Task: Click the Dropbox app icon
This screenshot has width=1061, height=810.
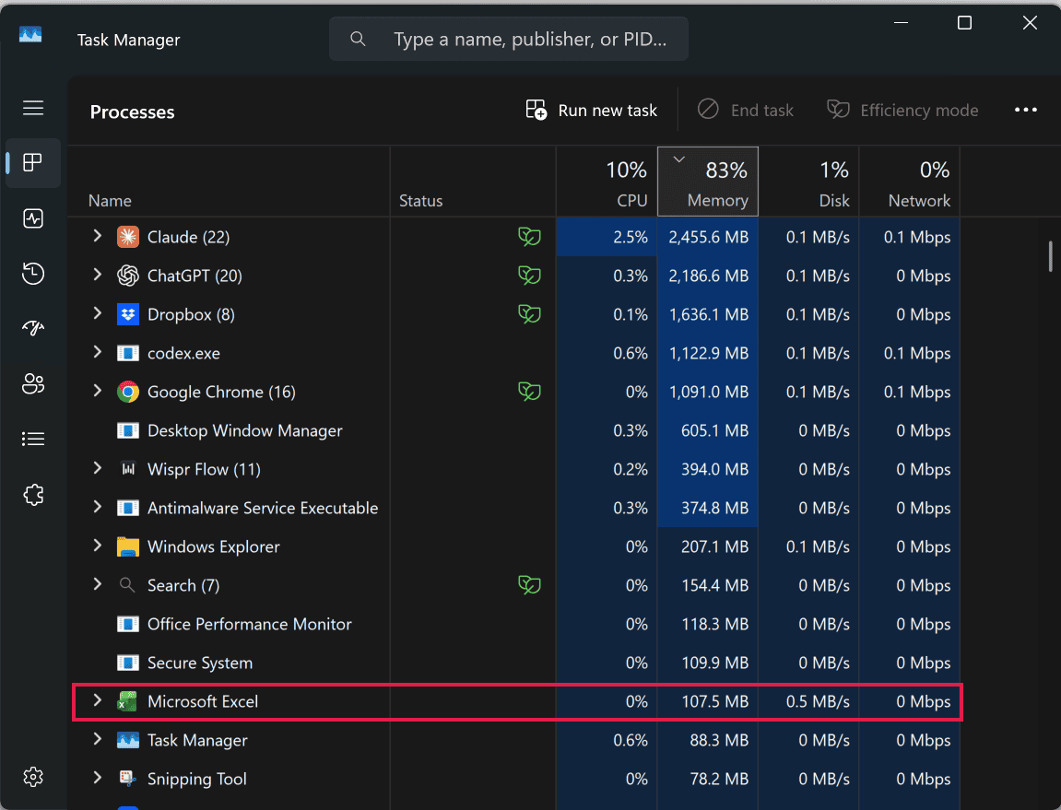Action: [128, 314]
